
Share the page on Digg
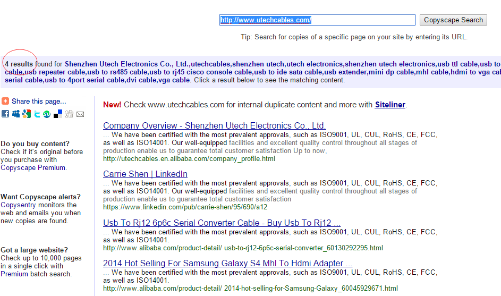(x=69, y=114)
